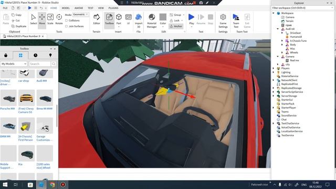This screenshot has height=189, width=336.
Task: Launch Import 3D
Action: tap(139, 20)
